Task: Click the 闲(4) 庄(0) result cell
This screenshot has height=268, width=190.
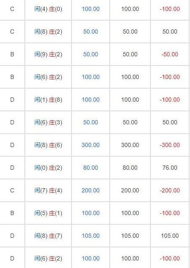Action: pyautogui.click(x=48, y=9)
